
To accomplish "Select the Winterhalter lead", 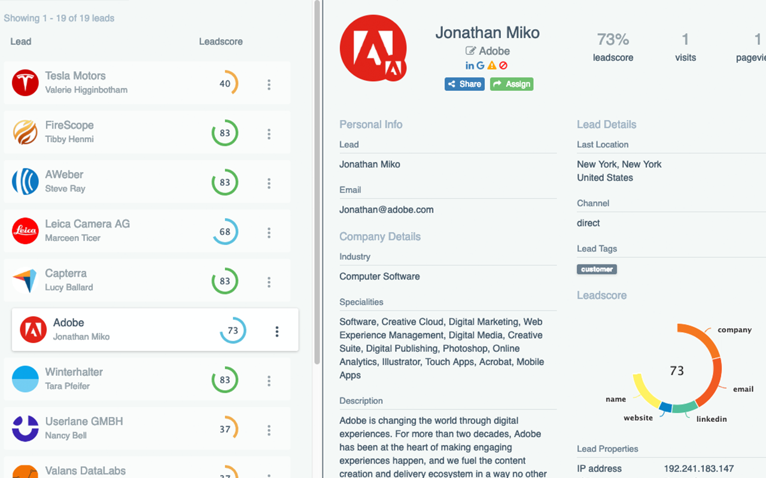I will (147, 379).
